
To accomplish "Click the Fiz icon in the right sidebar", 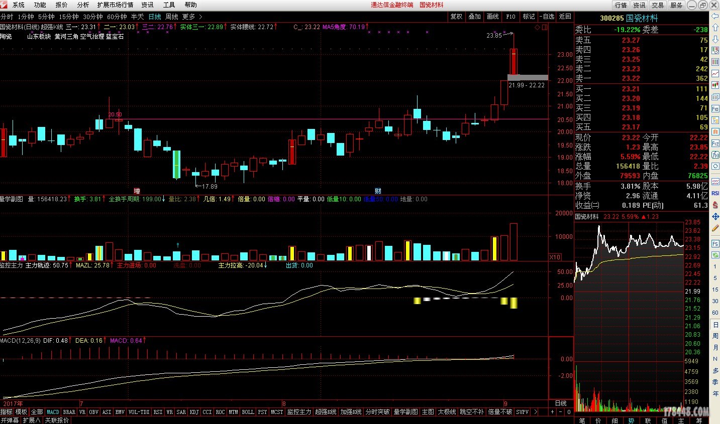I will tap(715, 143).
